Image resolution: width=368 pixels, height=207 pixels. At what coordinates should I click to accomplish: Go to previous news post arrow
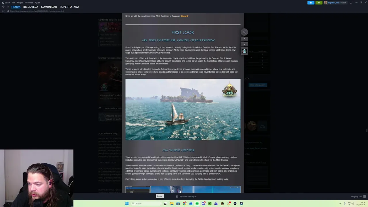pos(244,39)
